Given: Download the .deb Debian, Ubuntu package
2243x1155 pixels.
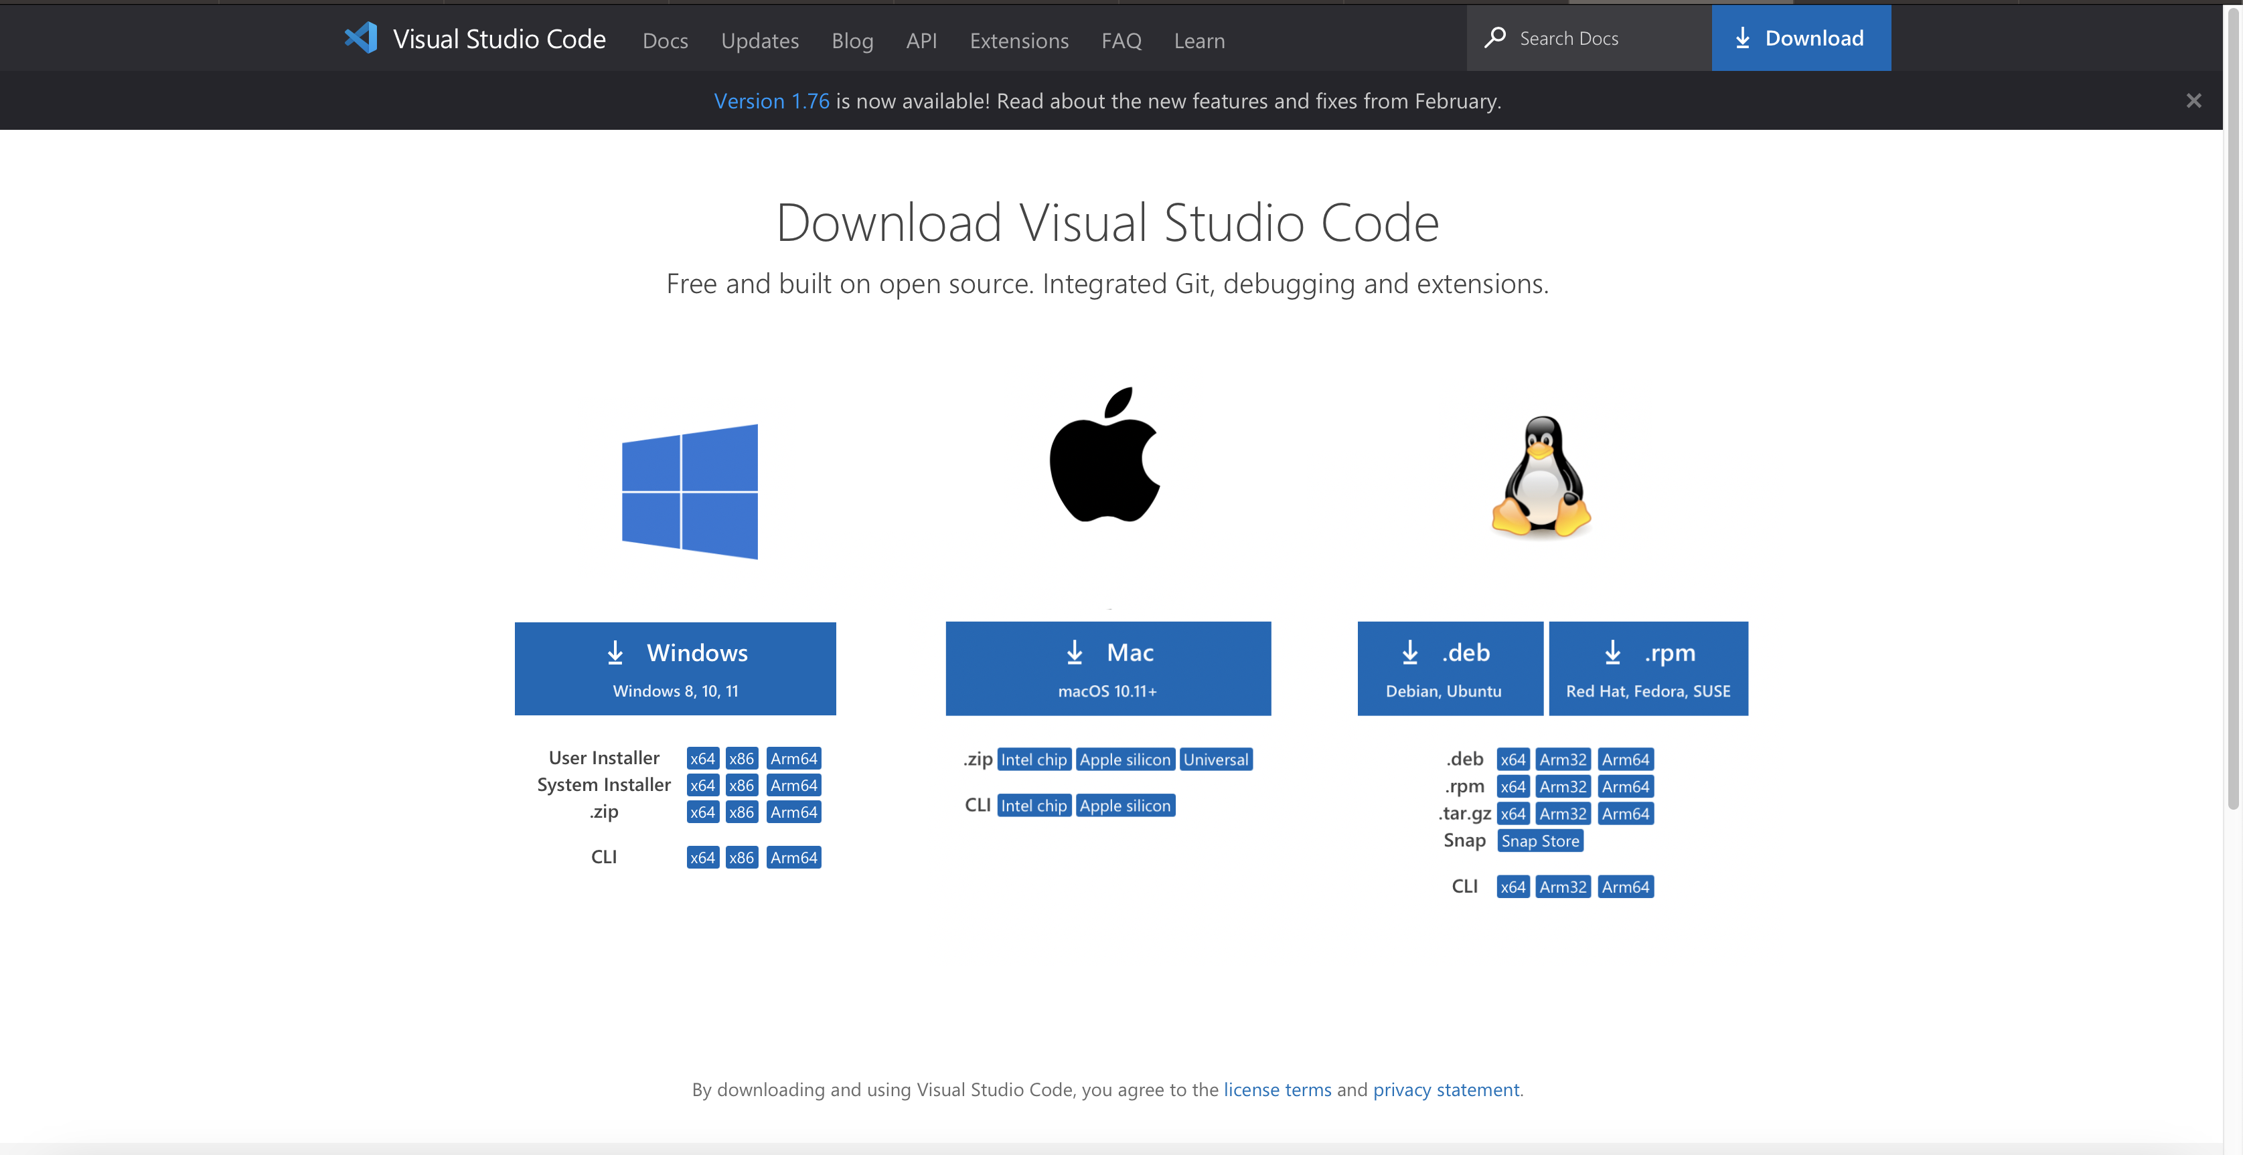Looking at the screenshot, I should [x=1449, y=669].
